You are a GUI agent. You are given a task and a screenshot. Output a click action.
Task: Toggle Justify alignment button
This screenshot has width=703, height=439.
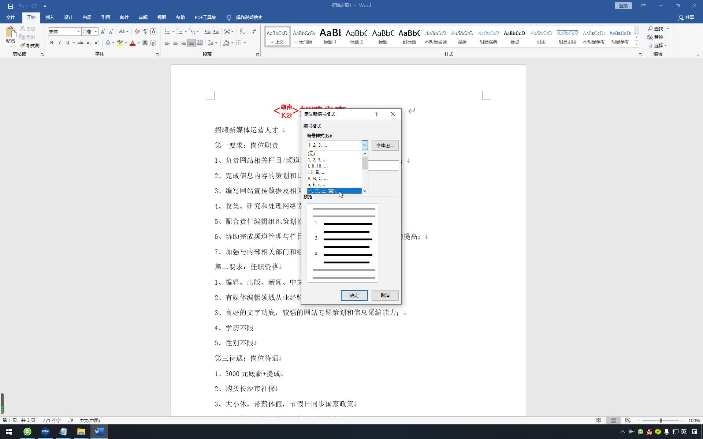191,43
